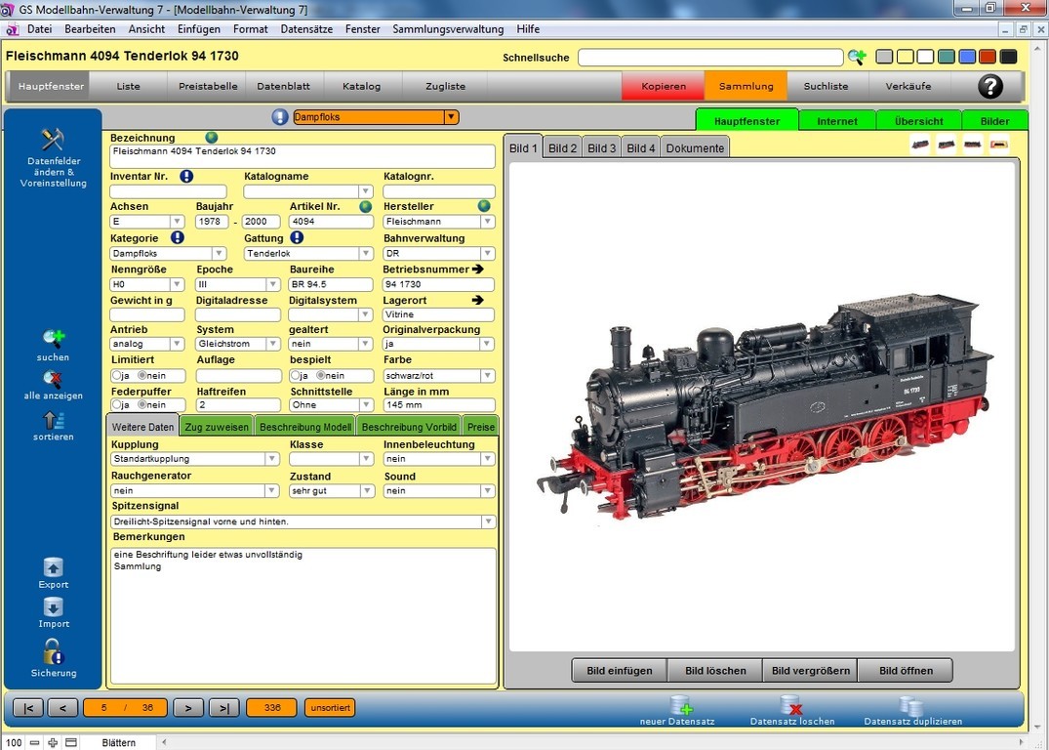Screen dimensions: 1049x750
Task: Click the Bemerkungen text area
Action: tap(303, 615)
